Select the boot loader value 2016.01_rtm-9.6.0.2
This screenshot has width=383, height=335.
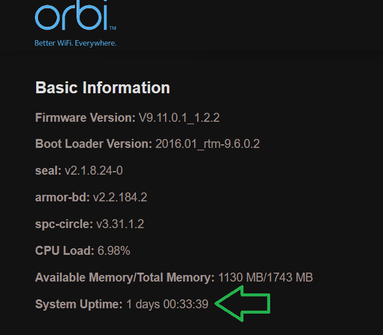[x=207, y=144]
